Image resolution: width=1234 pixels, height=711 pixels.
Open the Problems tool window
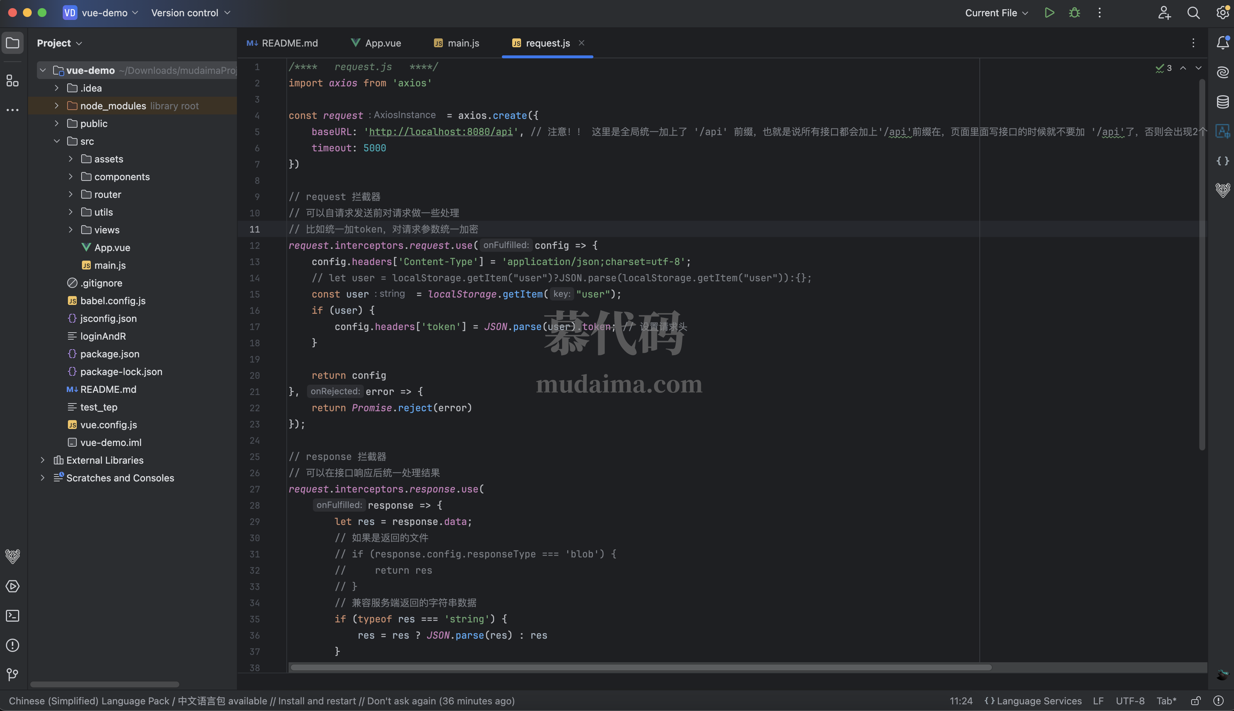click(12, 645)
